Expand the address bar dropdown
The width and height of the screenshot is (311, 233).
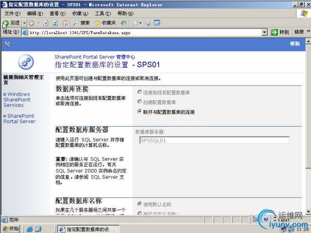coord(264,33)
